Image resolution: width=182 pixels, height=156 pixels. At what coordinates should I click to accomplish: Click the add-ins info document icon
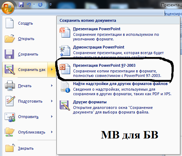point(65,87)
